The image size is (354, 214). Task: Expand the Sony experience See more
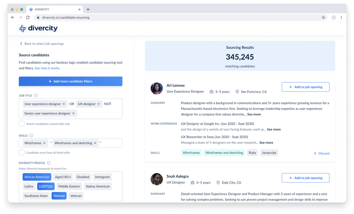point(266,142)
